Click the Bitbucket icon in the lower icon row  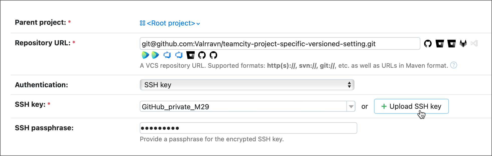coord(191,55)
